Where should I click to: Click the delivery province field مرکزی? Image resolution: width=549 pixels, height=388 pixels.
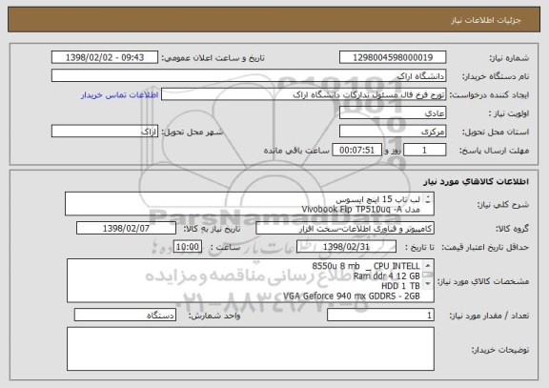(393, 132)
